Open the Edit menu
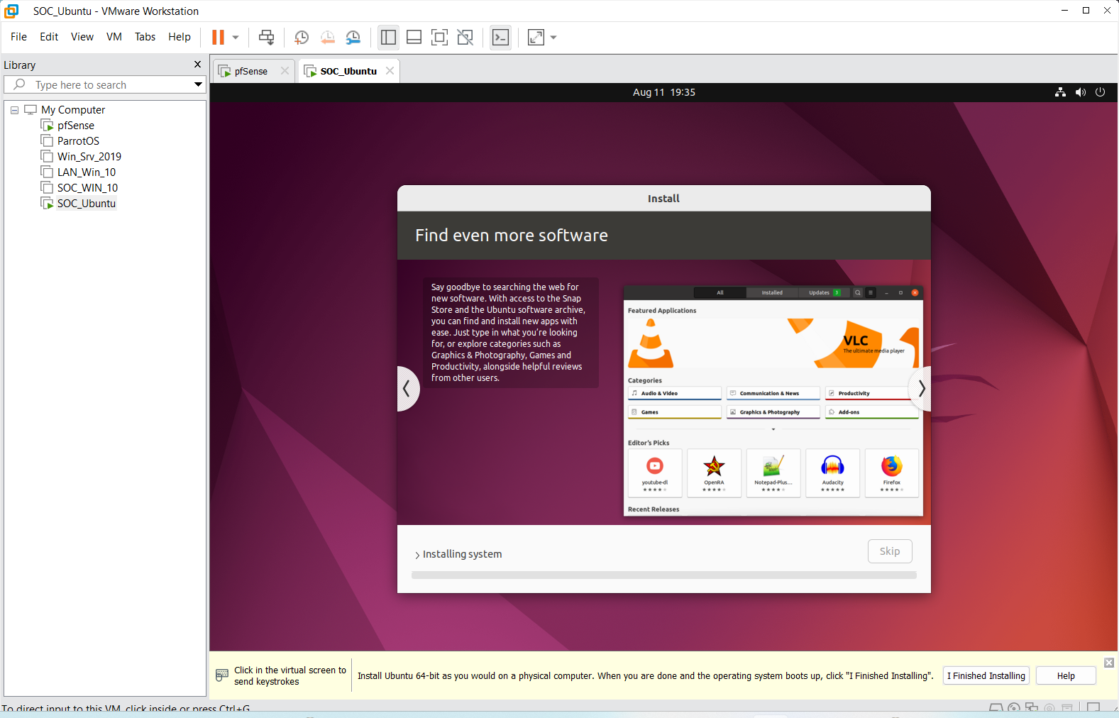1119x718 pixels. coord(49,37)
